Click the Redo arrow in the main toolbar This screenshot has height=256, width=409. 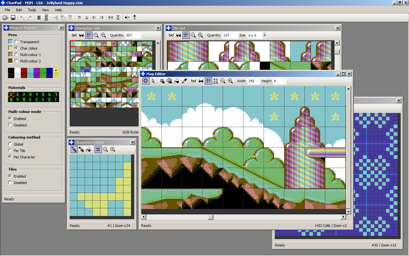pyautogui.click(x=30, y=18)
